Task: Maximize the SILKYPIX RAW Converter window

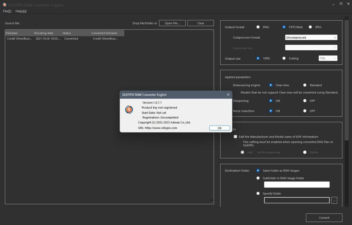Action: (x=341, y=4)
